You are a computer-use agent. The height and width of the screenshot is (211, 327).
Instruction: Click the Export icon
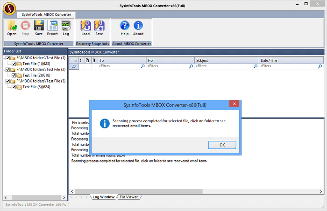point(52,28)
